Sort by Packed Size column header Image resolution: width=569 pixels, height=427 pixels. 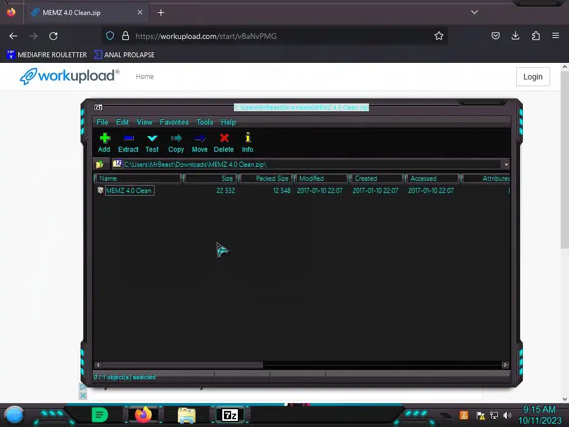tap(266, 178)
